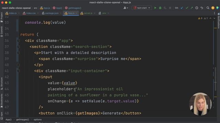Open the Commit tool window
This screenshot has height=123, width=220.
(1, 32)
